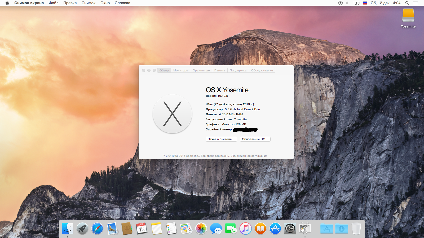The image size is (424, 238).
Task: Switch to Поддержка tab
Action: 238,70
